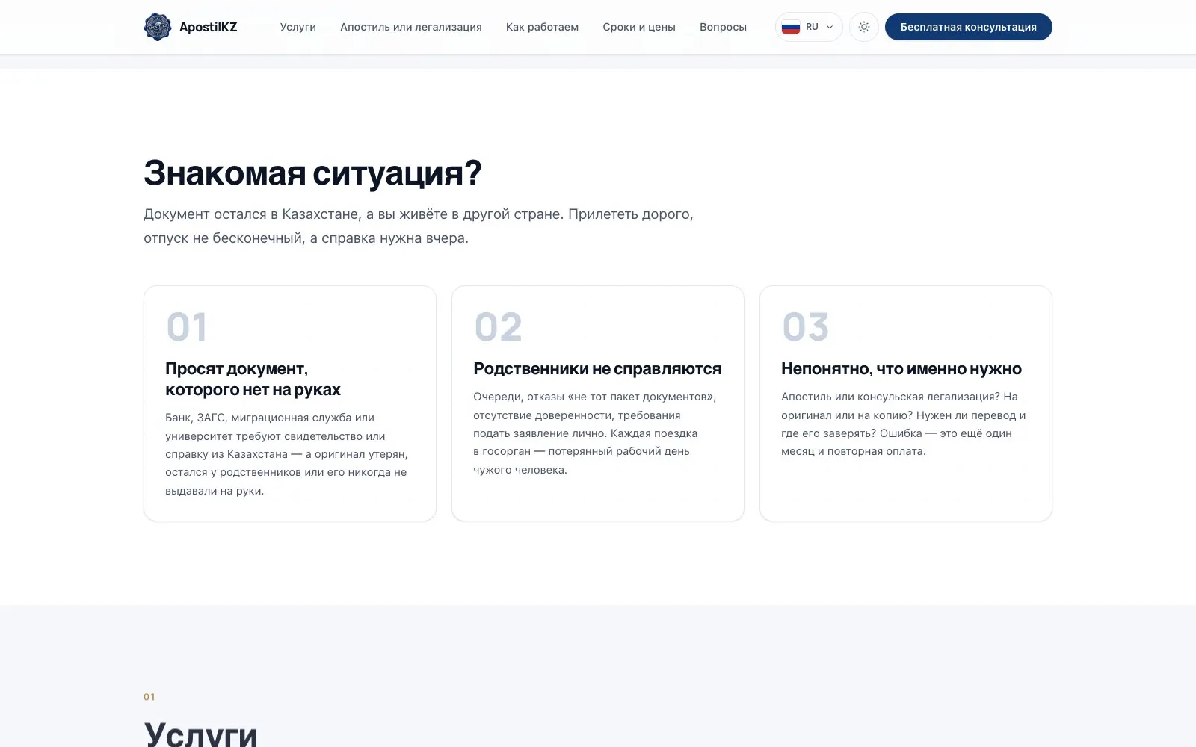Click the Услуги section heading at bottom
Screen dimensions: 1196x747
pyautogui.click(x=200, y=734)
